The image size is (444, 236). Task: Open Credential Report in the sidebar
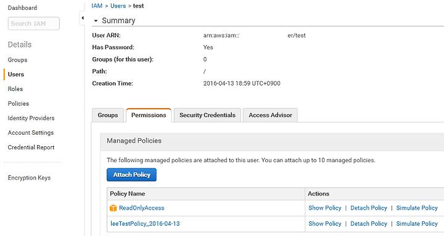coord(31,147)
